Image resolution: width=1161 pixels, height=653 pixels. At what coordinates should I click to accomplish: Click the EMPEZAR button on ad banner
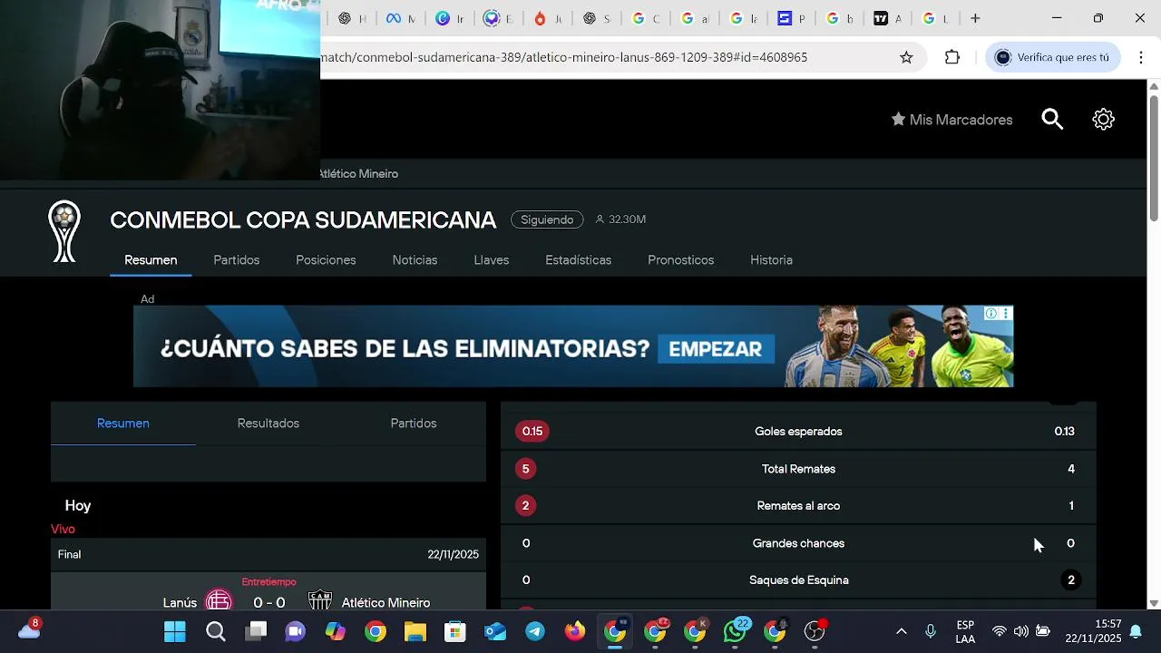[x=715, y=349]
